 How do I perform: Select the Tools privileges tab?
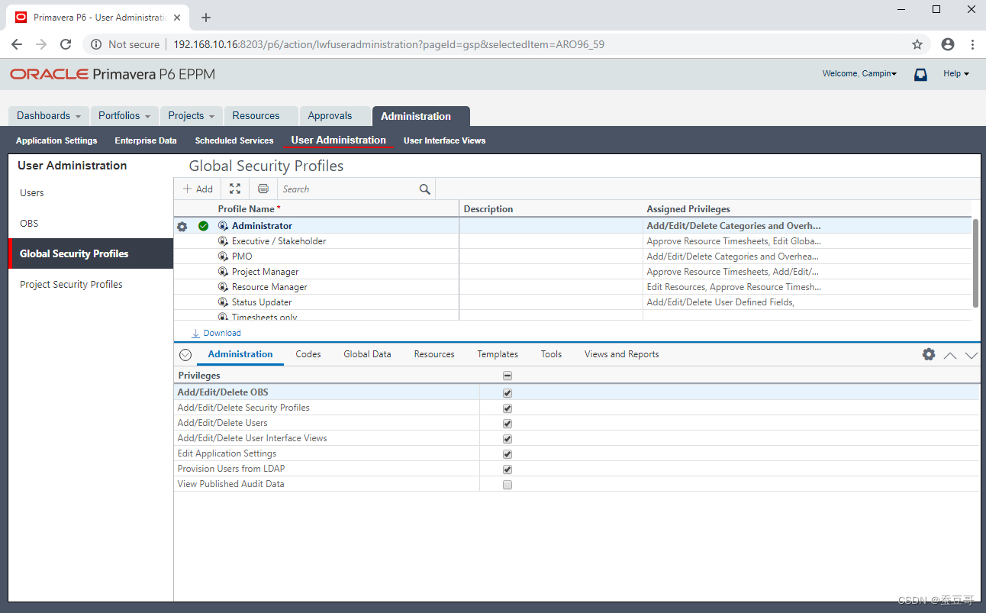point(551,354)
